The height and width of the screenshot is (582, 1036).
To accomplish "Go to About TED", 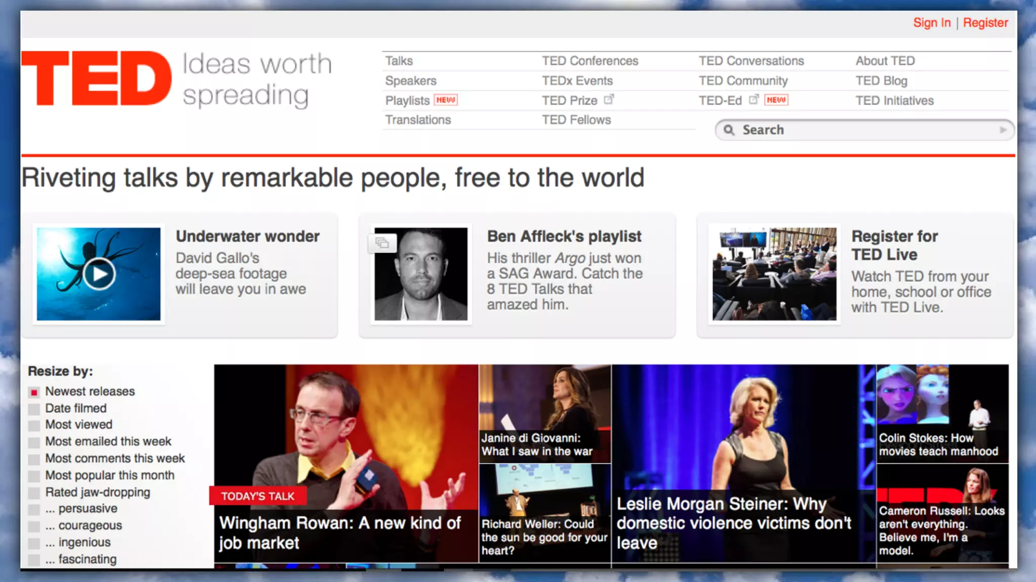I will click(x=885, y=61).
